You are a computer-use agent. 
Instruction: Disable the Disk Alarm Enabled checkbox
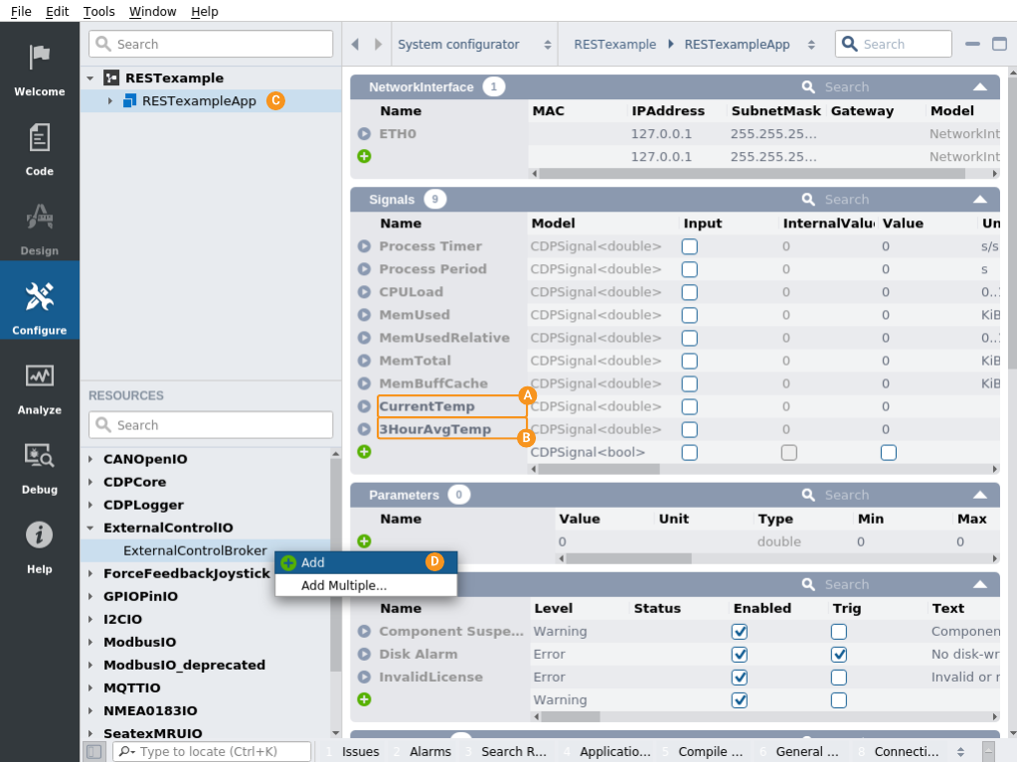(739, 655)
